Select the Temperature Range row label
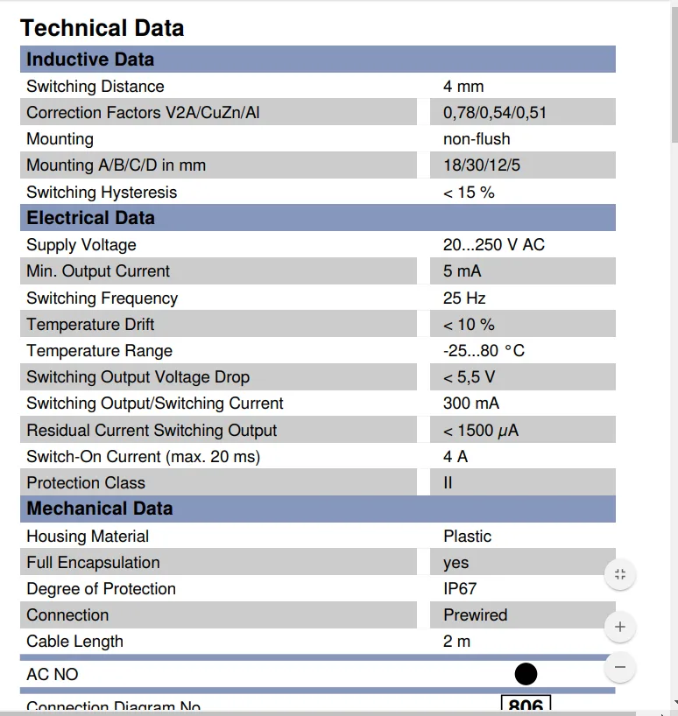Screen dimensions: 678x716 tap(99, 351)
